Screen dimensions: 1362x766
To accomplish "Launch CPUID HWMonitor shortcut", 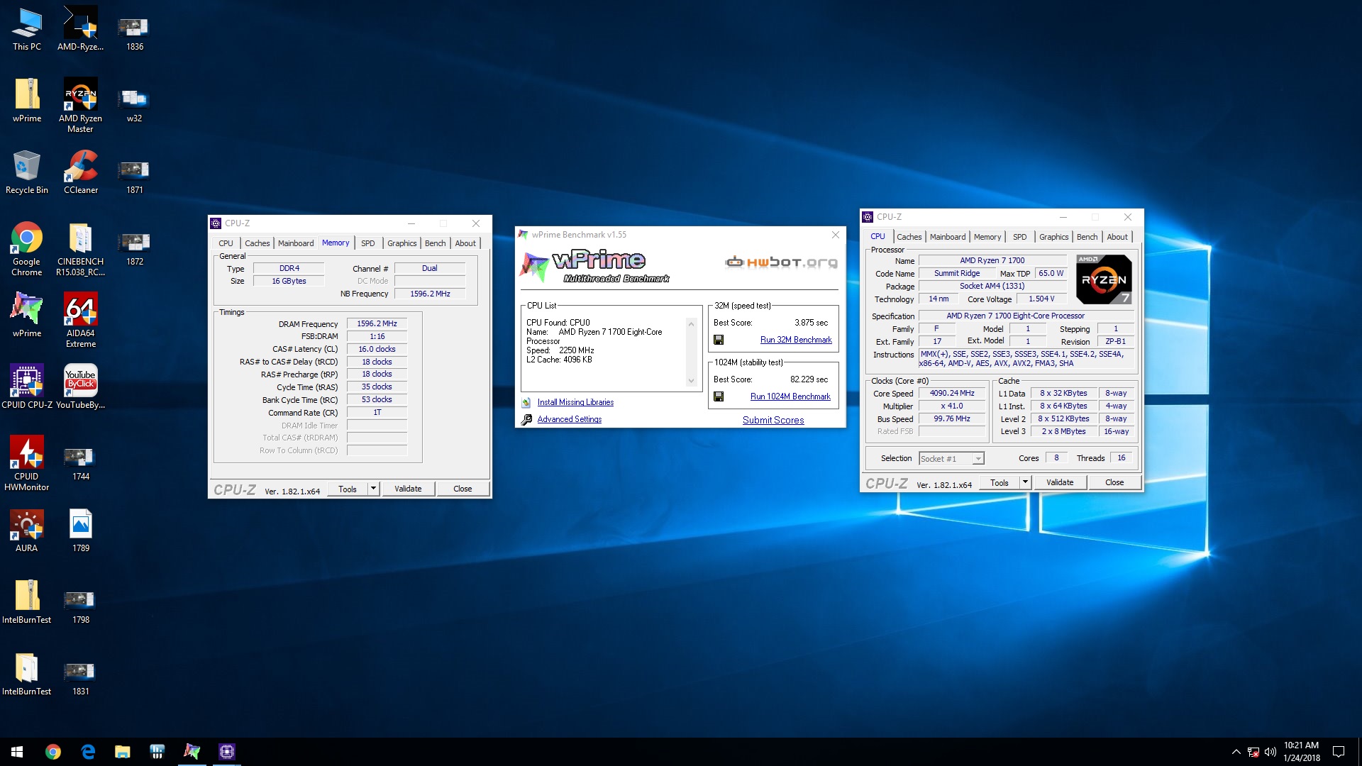I will (x=27, y=463).
